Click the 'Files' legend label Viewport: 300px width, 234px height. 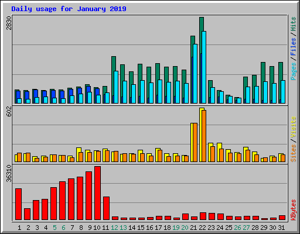pos(294,47)
